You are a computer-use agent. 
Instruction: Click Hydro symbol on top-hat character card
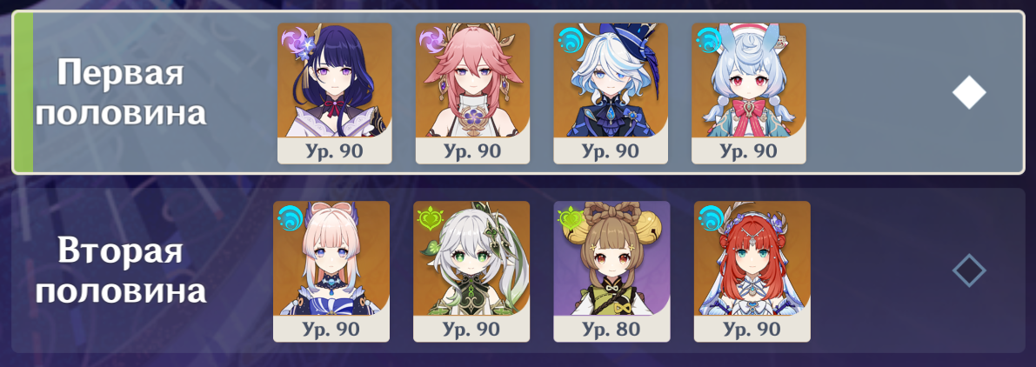(570, 40)
